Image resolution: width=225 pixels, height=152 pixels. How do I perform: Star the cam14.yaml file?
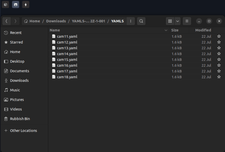point(219,54)
